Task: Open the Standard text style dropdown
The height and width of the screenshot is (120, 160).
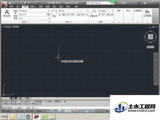Action: [x=34, y=11]
